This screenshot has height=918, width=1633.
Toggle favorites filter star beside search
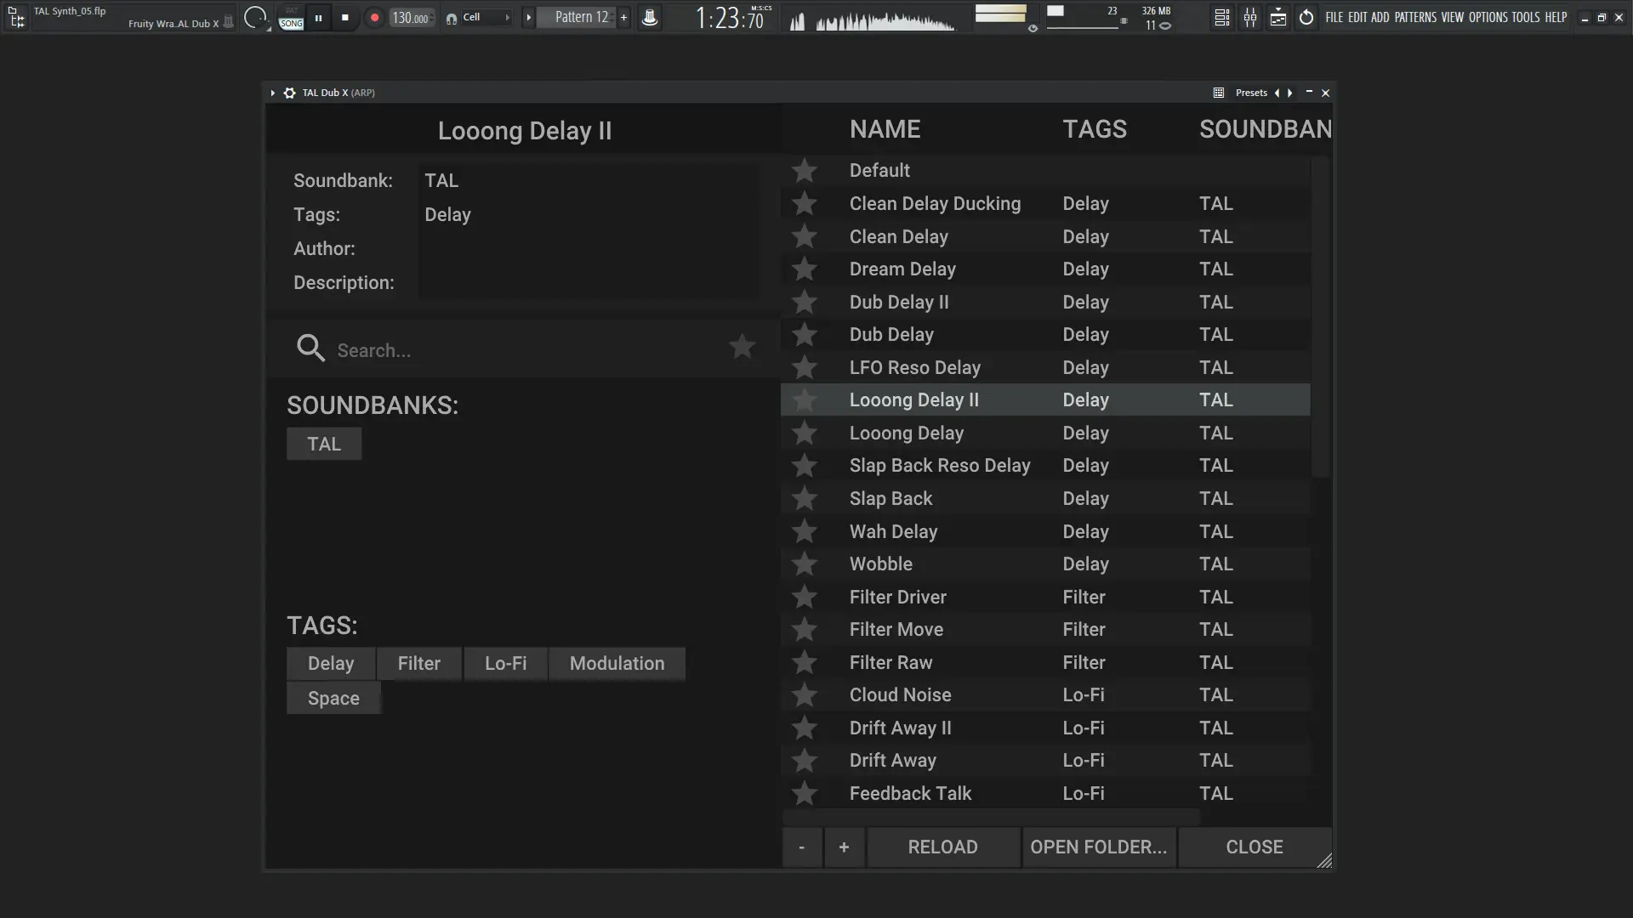point(742,347)
